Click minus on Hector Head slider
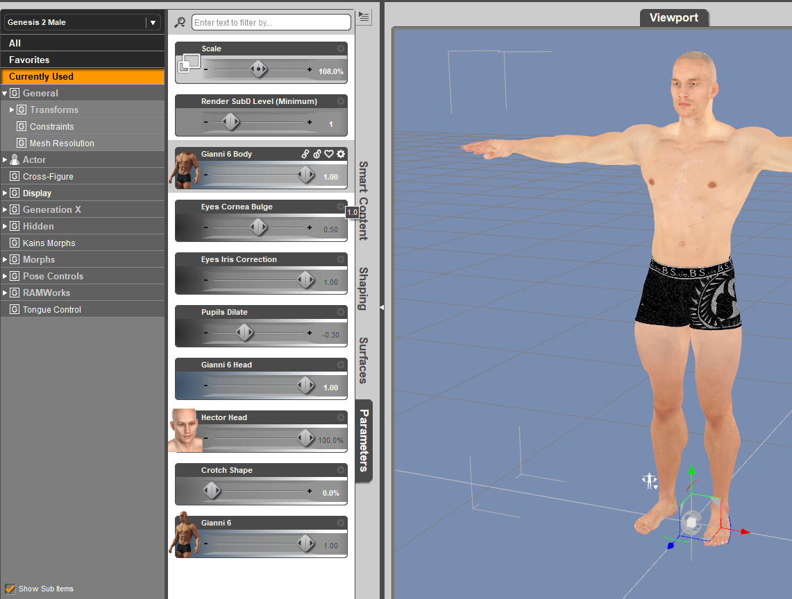The image size is (792, 599). click(x=205, y=438)
